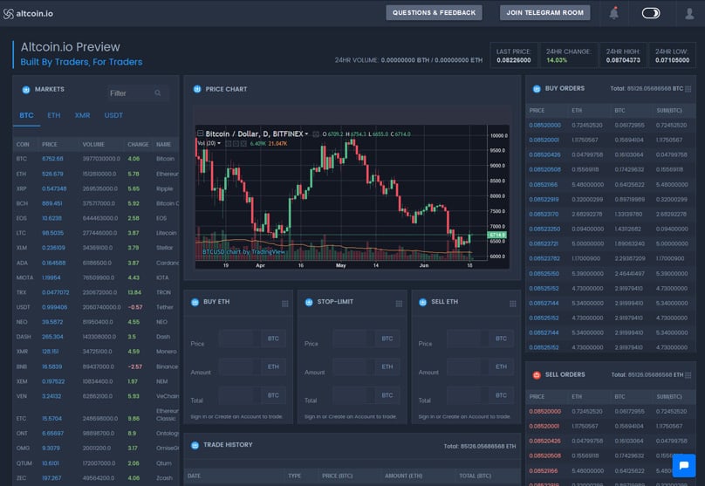
Task: Open the Sell ETH grid options icon
Action: [512, 304]
